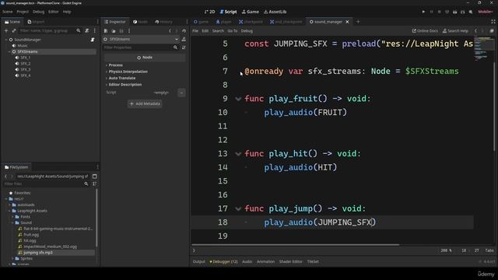Switch to the 2D workspace
The image size is (498, 280).
pos(209,12)
